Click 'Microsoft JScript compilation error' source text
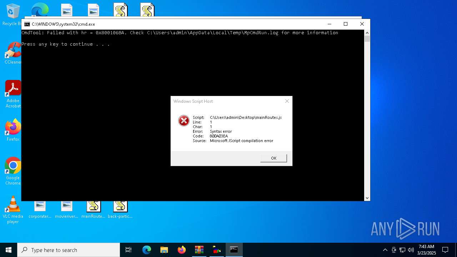Viewport: 457px width, 257px height. coord(241,141)
